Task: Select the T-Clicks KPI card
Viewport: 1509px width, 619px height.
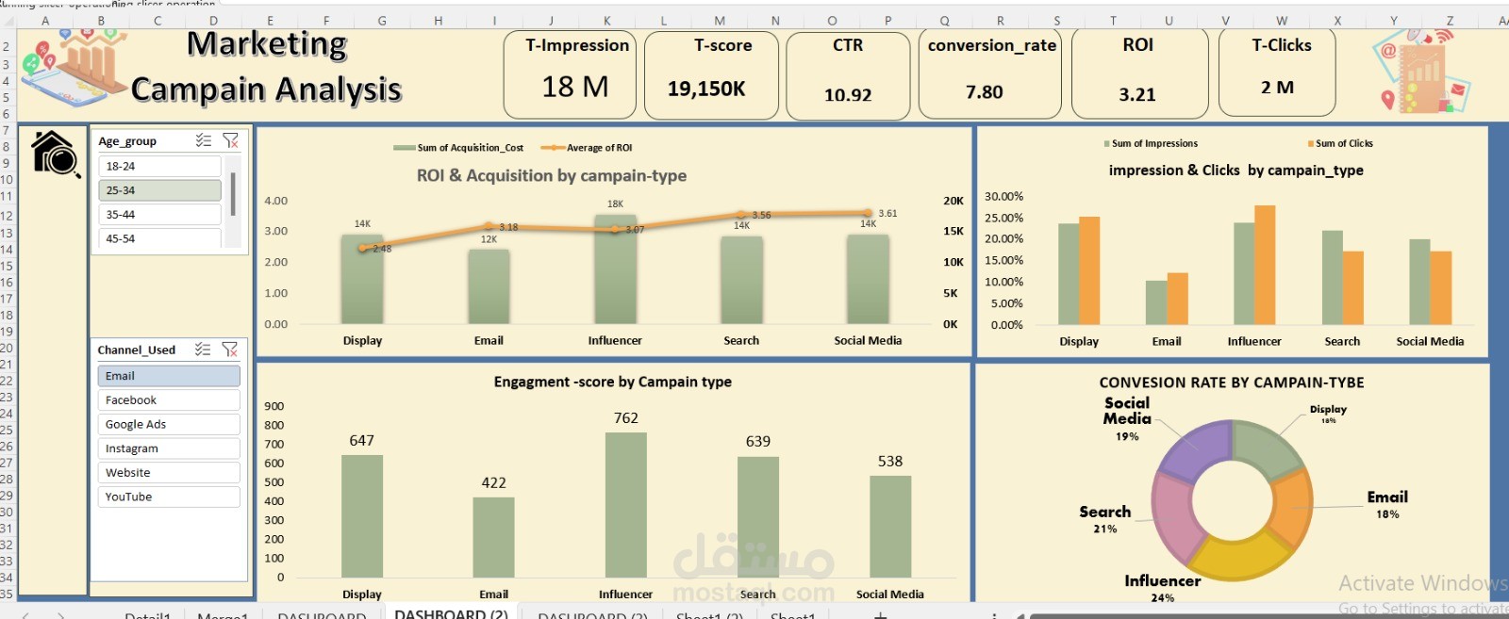Action: [1277, 72]
